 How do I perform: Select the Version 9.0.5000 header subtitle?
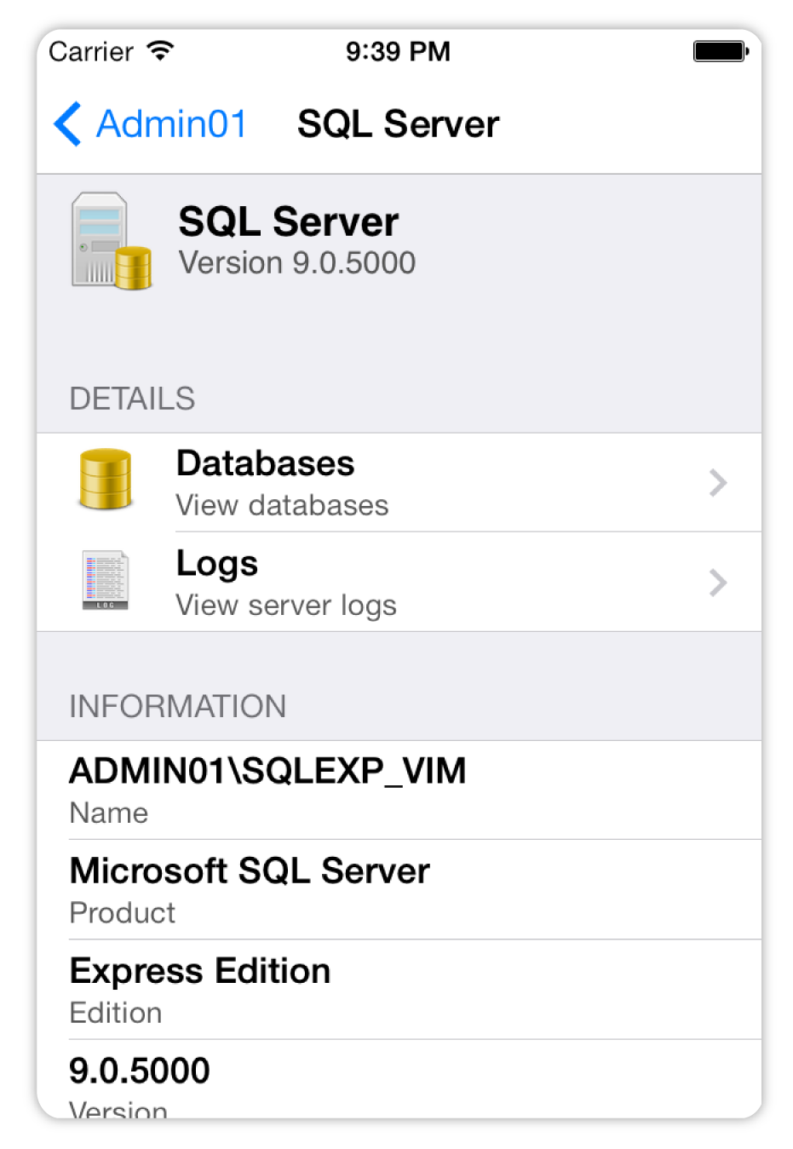(x=296, y=263)
